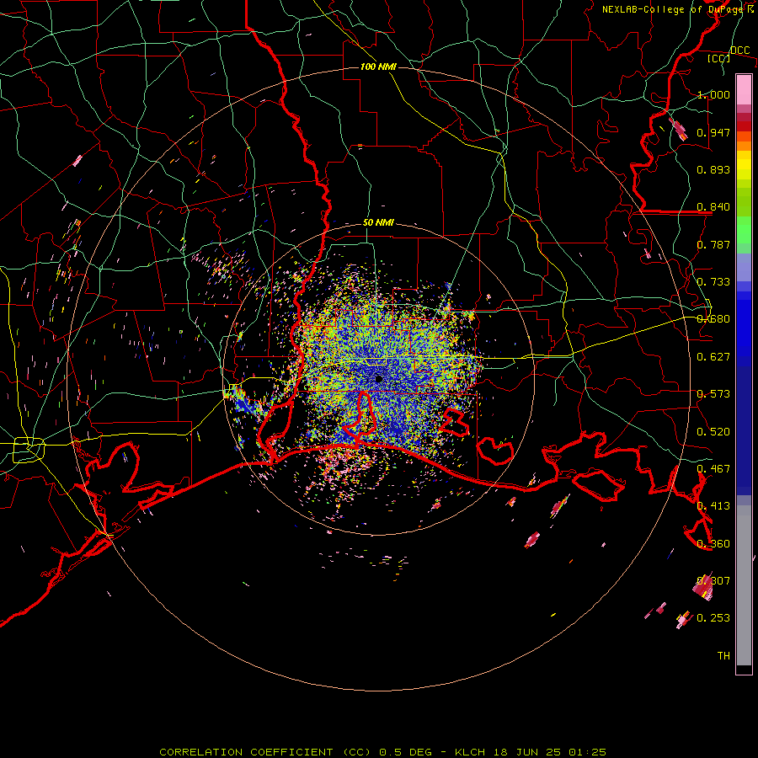Click the 0.893 scale value
The image size is (758, 758).
click(x=713, y=169)
